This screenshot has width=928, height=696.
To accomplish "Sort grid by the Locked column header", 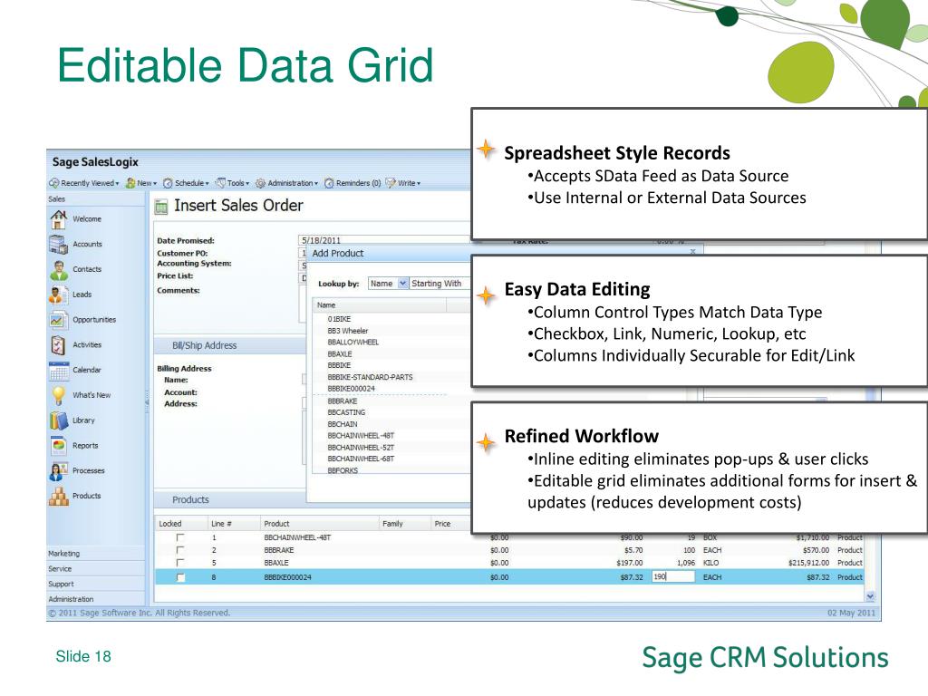I will 180,524.
